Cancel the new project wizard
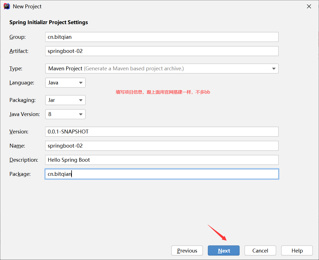 [x=260, y=251]
